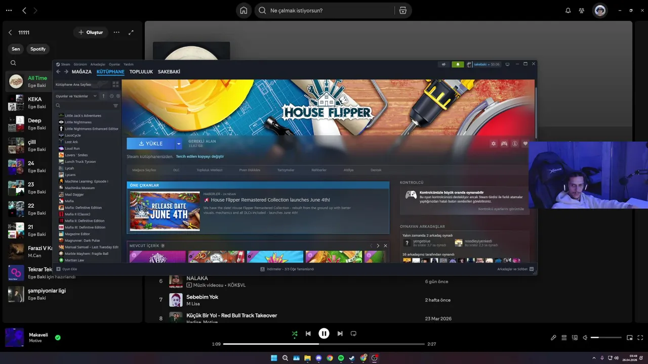Click Oluştur button in Spotify library
Screen dimensions: 648x364
[x=90, y=32]
